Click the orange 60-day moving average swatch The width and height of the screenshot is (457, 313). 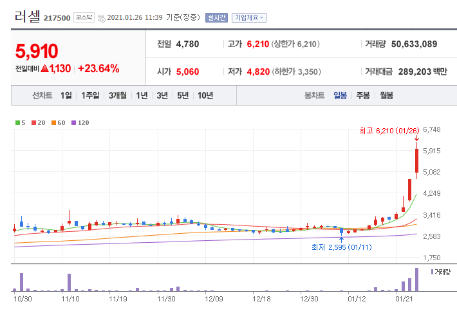pos(53,123)
